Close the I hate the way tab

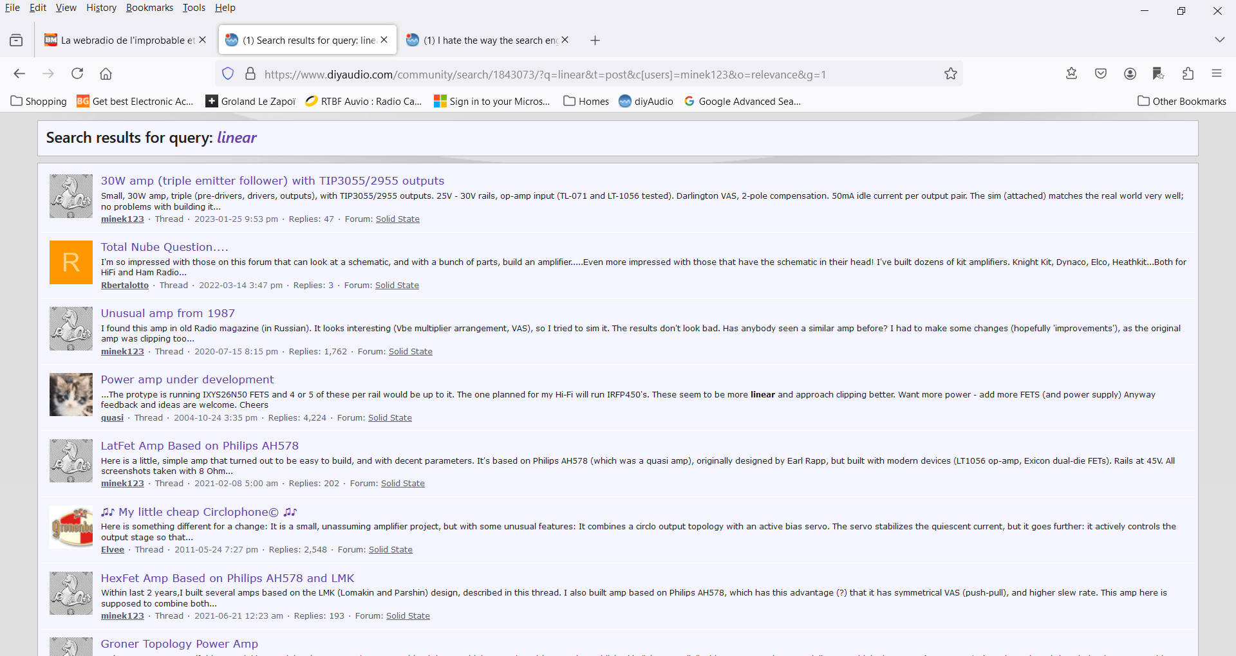coord(565,40)
